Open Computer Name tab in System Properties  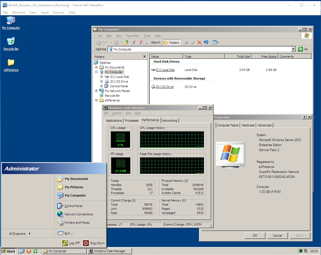coord(228,125)
